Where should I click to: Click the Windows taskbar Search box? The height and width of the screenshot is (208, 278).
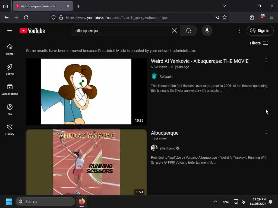45,201
